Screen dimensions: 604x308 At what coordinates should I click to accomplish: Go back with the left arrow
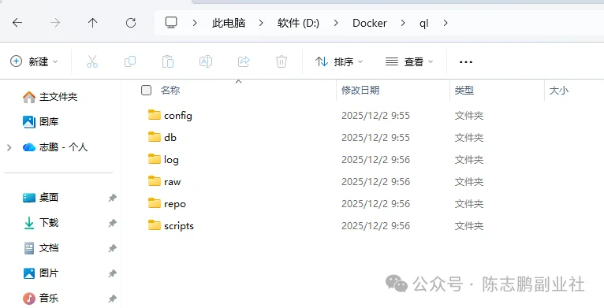pos(17,23)
